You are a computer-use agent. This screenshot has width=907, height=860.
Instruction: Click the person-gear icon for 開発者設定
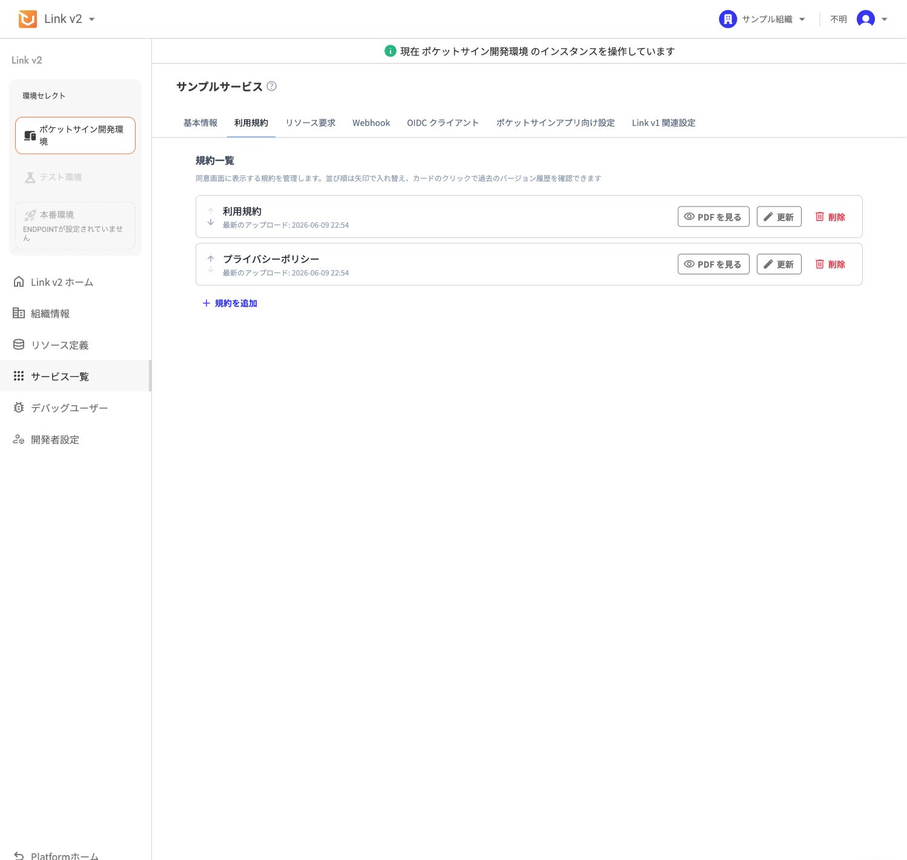pos(19,439)
